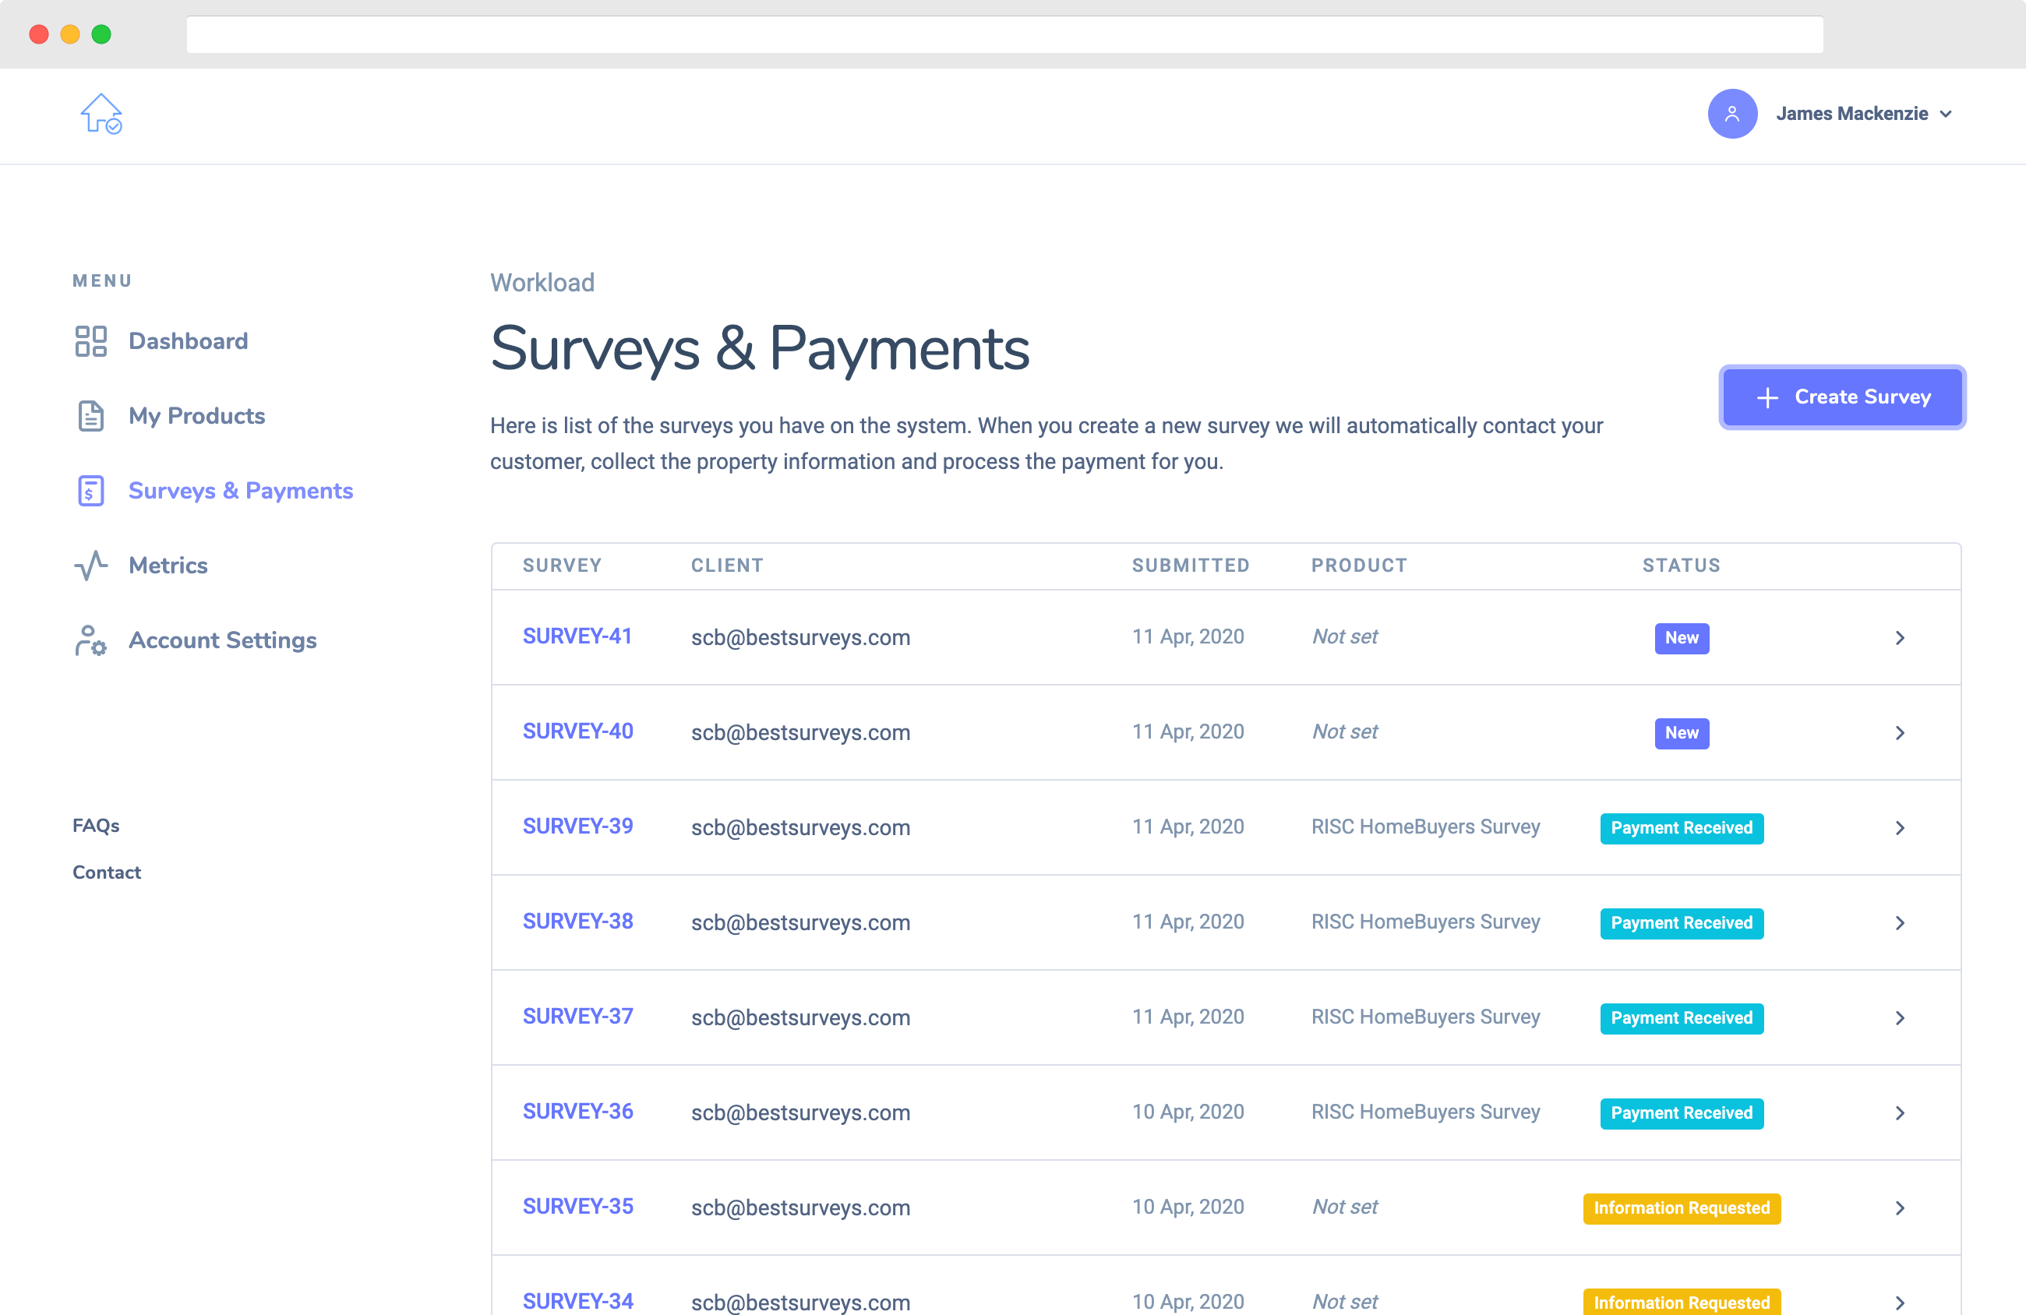Click the Surveys & Payments receipt icon
Viewport: 2026px width, 1315px height.
91,491
